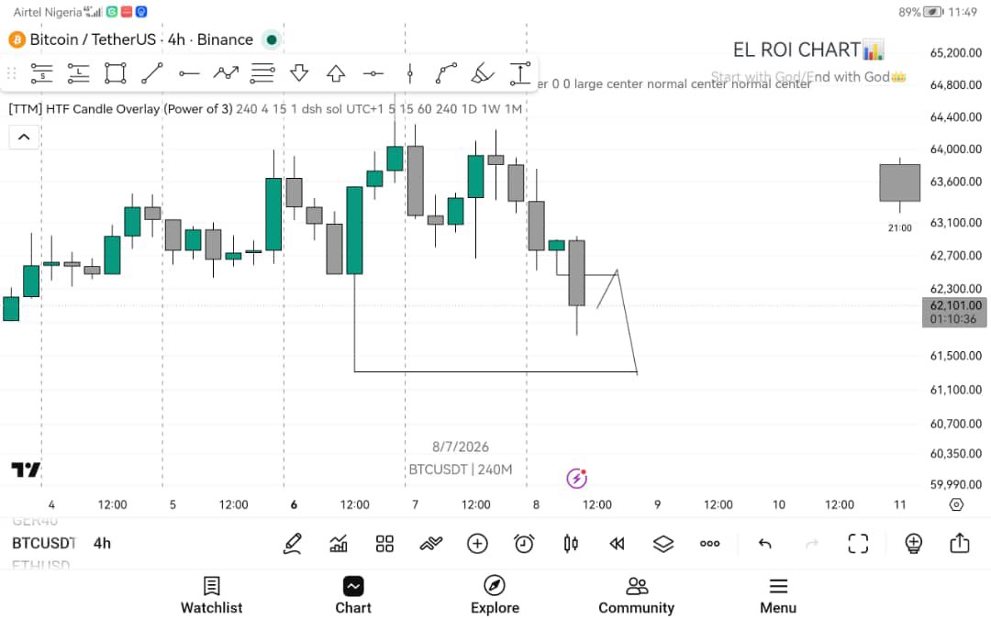
Task: Publish idea with lightbulb plus icon
Action: (x=913, y=543)
